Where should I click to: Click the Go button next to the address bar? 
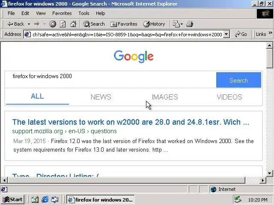pyautogui.click(x=241, y=34)
